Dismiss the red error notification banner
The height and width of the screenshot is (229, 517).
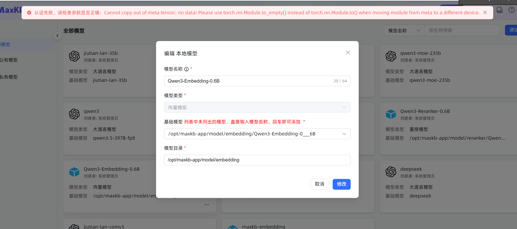point(485,13)
